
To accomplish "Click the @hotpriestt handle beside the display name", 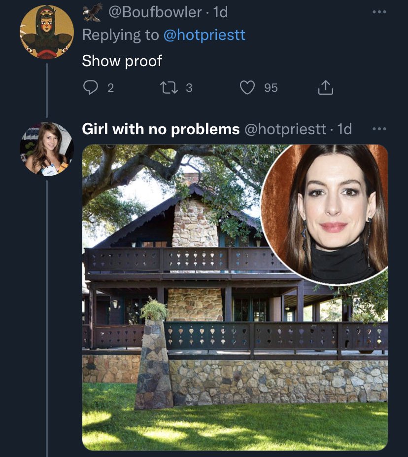I will click(x=285, y=129).
